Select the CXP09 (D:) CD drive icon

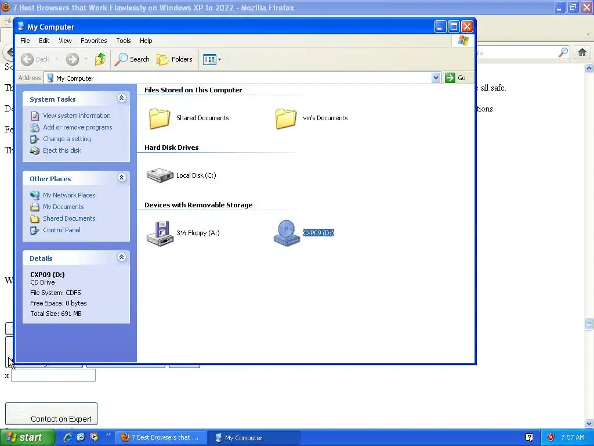click(x=287, y=233)
